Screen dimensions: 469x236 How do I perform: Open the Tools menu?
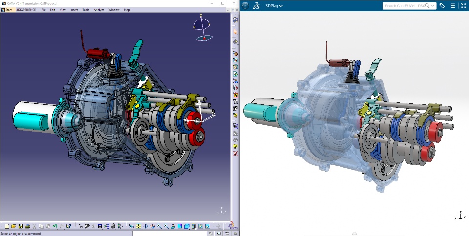pyautogui.click(x=86, y=10)
